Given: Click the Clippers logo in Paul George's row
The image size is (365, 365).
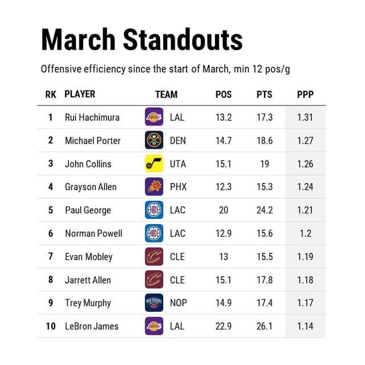Looking at the screenshot, I should [154, 210].
